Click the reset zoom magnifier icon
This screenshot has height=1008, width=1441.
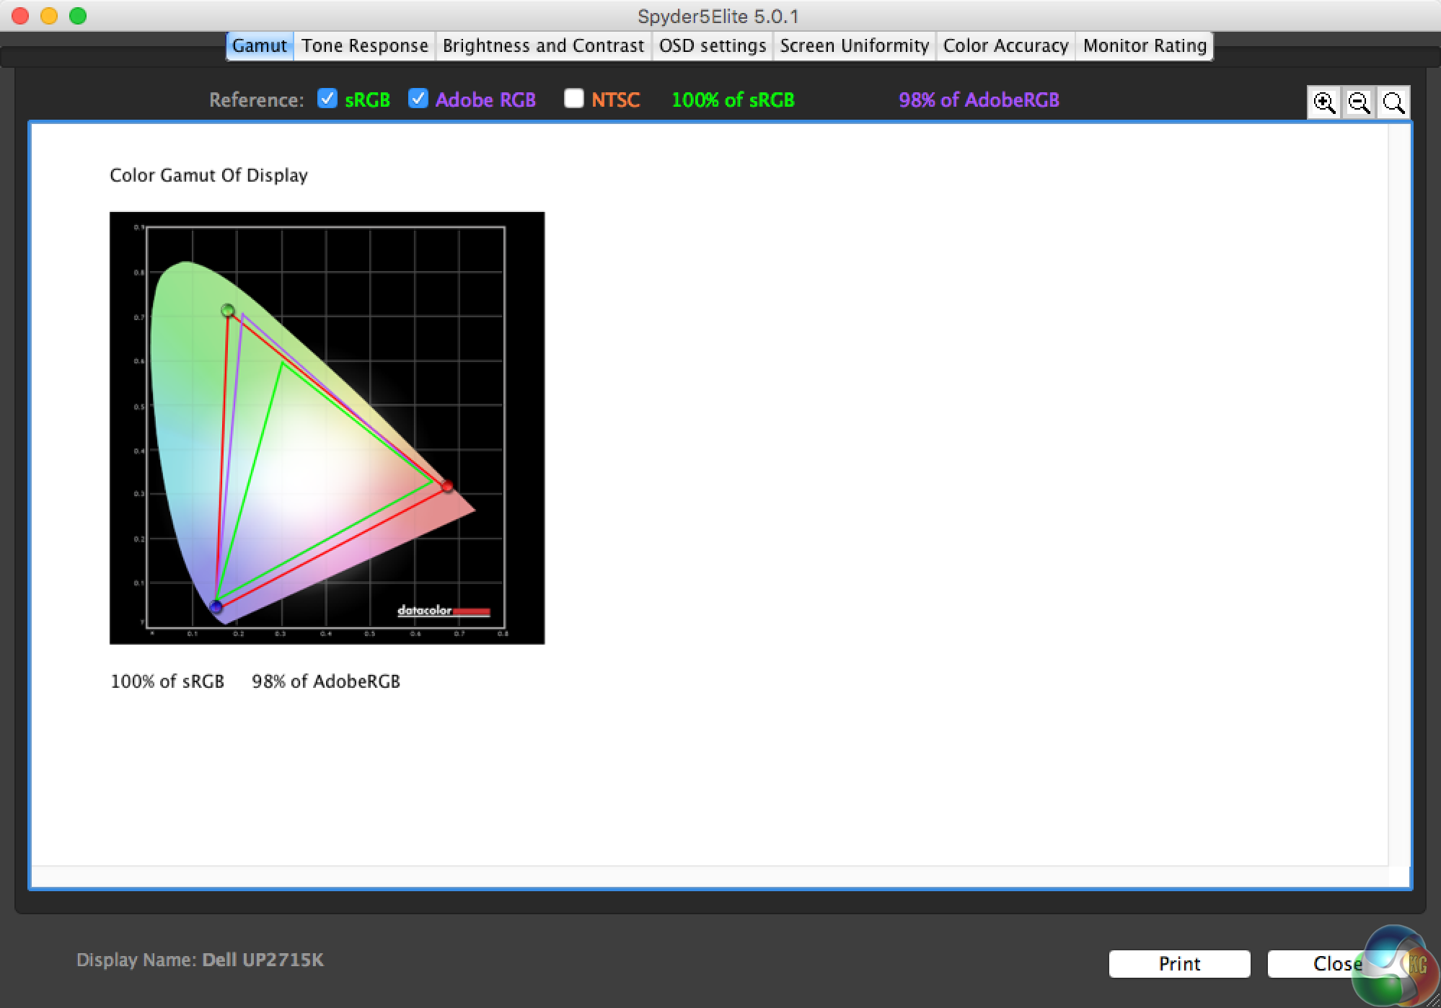1393,103
